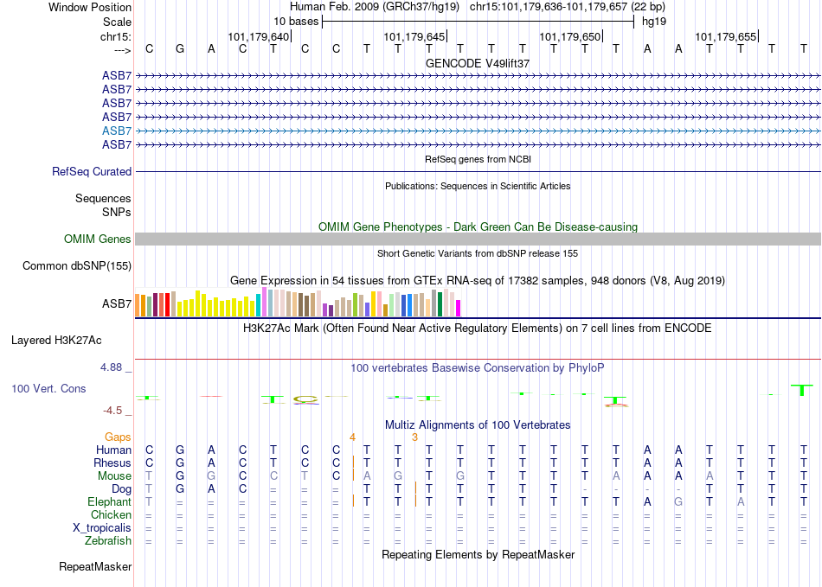Click the tall green T conservation logo
This screenshot has height=587, width=822.
click(x=802, y=390)
